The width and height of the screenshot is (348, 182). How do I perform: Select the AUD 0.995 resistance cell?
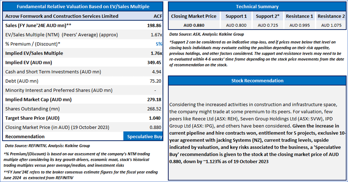tap(299, 25)
